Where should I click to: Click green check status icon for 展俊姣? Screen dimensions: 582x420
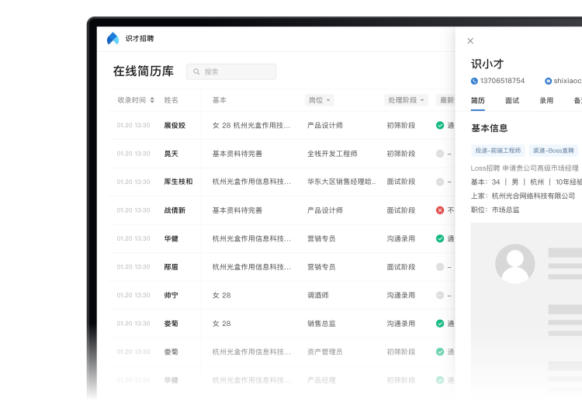[x=440, y=125]
